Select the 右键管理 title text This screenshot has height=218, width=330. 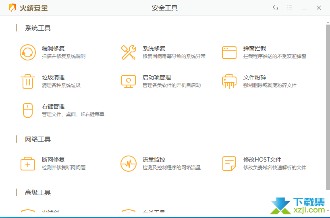click(53, 106)
